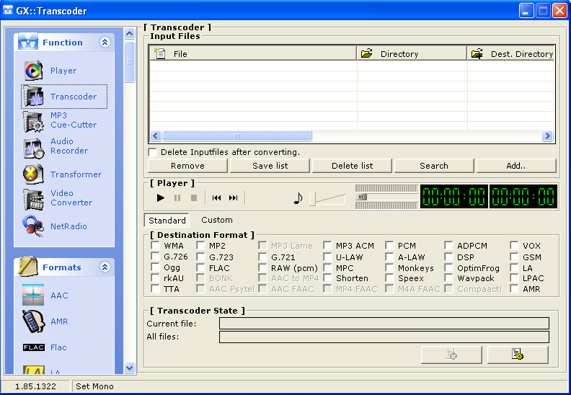This screenshot has width=571, height=395.
Task: Select the AAC format icon
Action: pos(34,296)
